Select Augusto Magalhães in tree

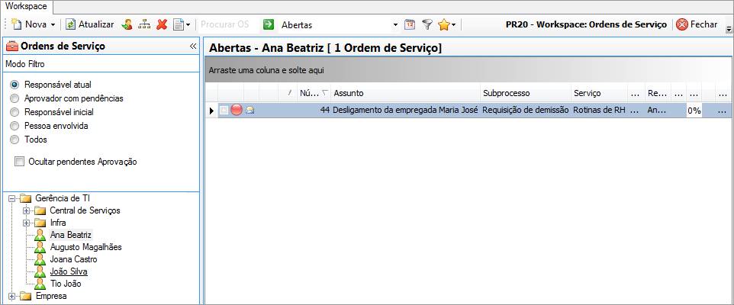[x=85, y=246]
